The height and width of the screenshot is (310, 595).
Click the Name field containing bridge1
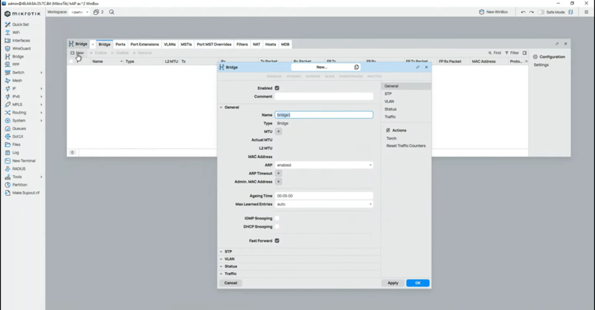(x=324, y=115)
